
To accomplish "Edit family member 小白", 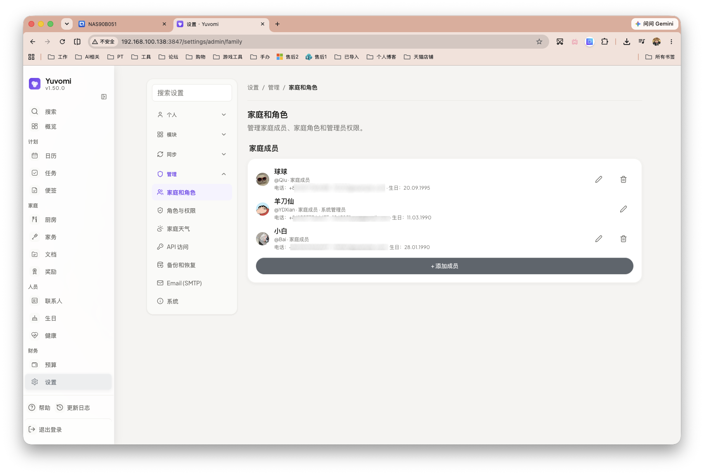I will pos(598,239).
